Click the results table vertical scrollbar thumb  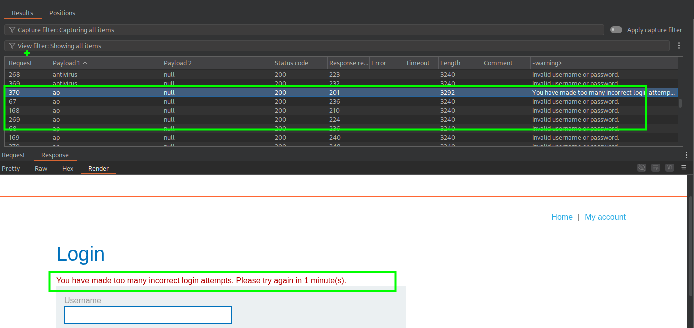(680, 104)
